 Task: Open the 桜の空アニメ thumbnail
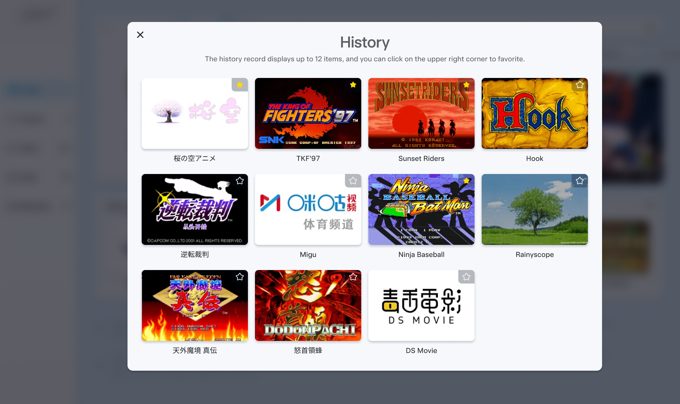coord(195,113)
